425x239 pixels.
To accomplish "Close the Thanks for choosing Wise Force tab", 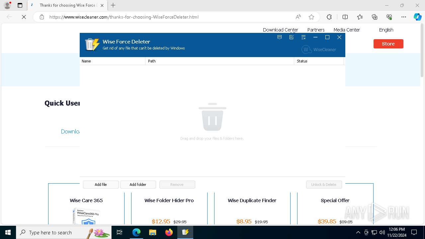I will click(x=102, y=5).
